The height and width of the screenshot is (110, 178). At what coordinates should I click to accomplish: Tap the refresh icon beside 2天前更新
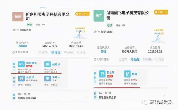pos(14,52)
